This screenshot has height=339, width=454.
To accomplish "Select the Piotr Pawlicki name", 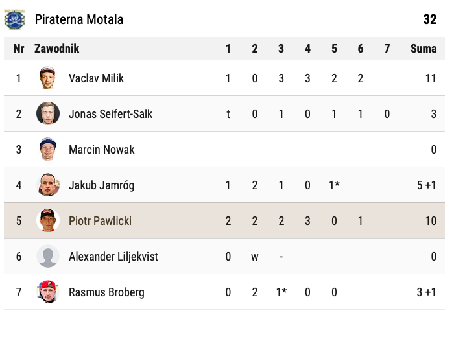I will pyautogui.click(x=100, y=221).
